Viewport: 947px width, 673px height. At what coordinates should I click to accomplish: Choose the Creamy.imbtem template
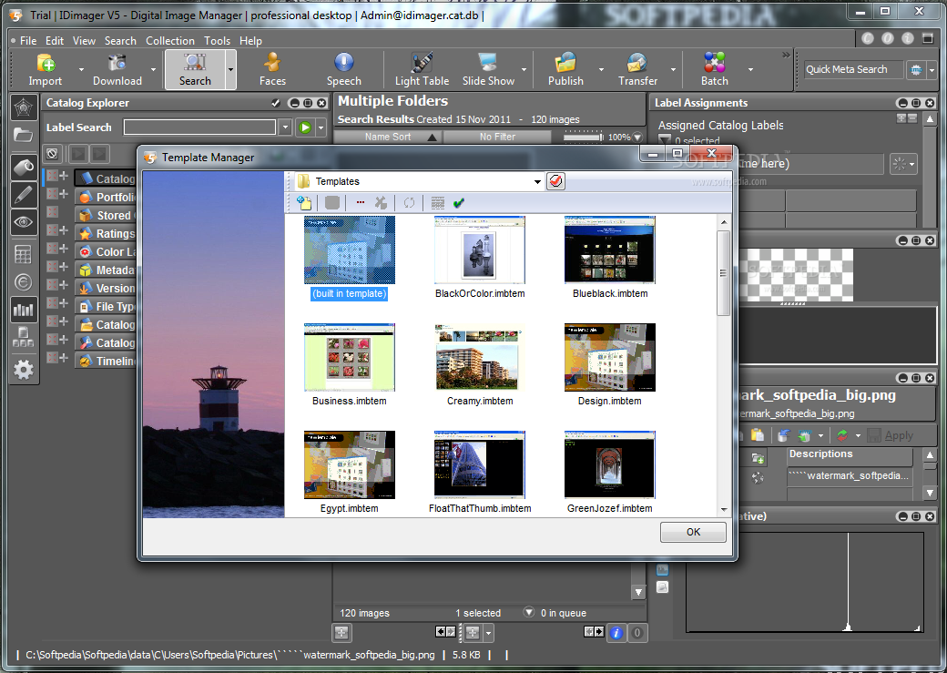[480, 357]
